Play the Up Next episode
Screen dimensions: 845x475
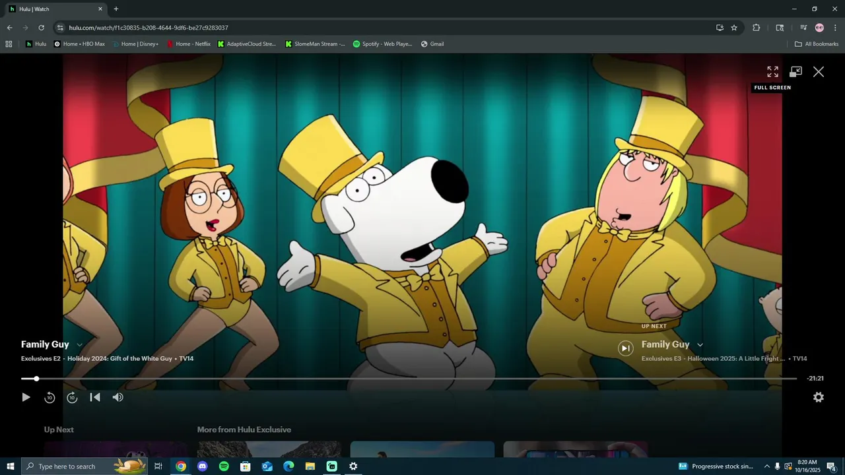click(x=626, y=348)
